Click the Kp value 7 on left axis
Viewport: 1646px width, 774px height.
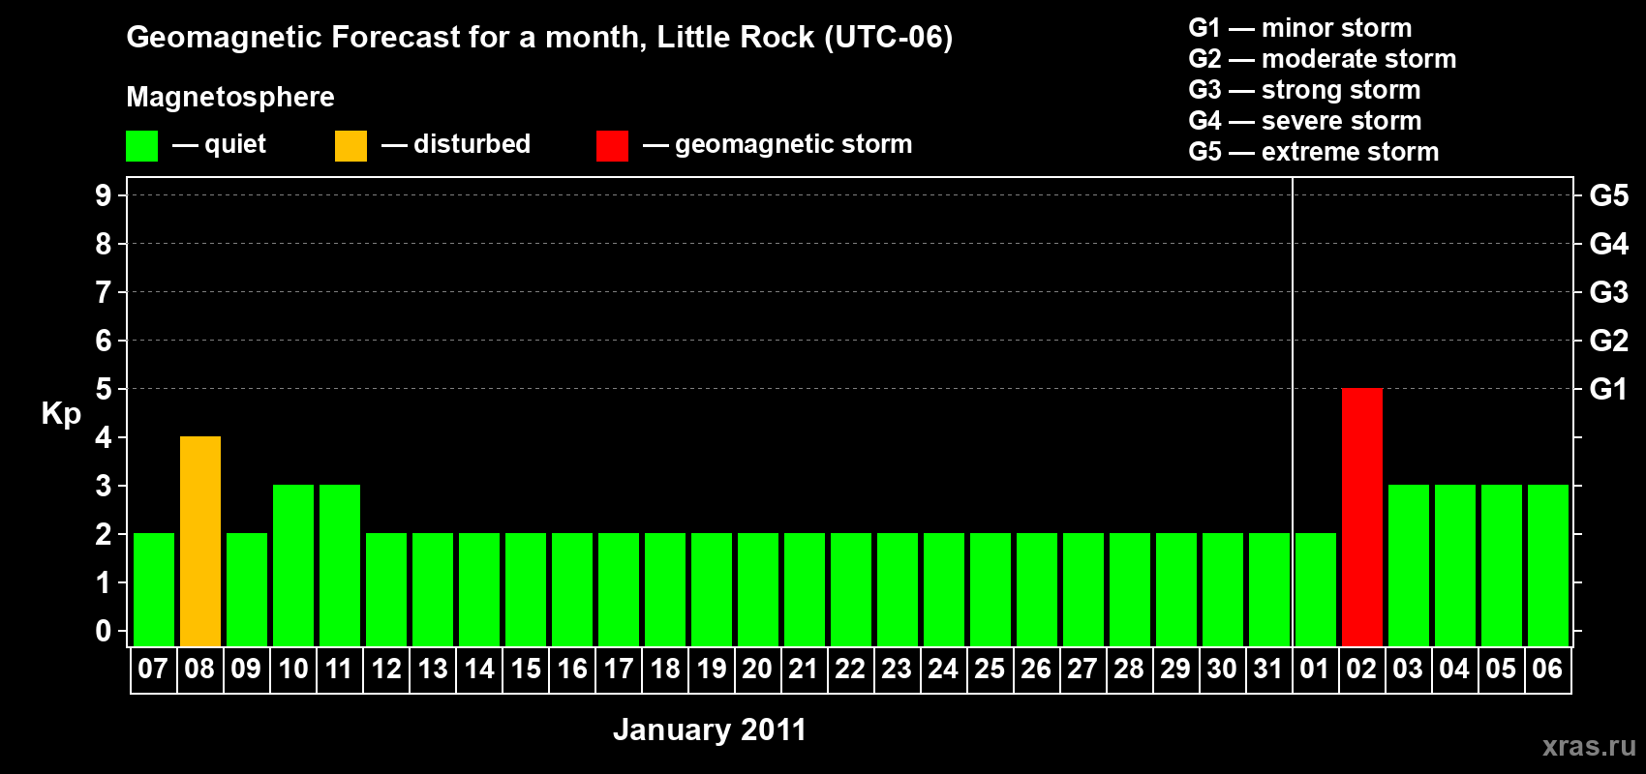(103, 292)
